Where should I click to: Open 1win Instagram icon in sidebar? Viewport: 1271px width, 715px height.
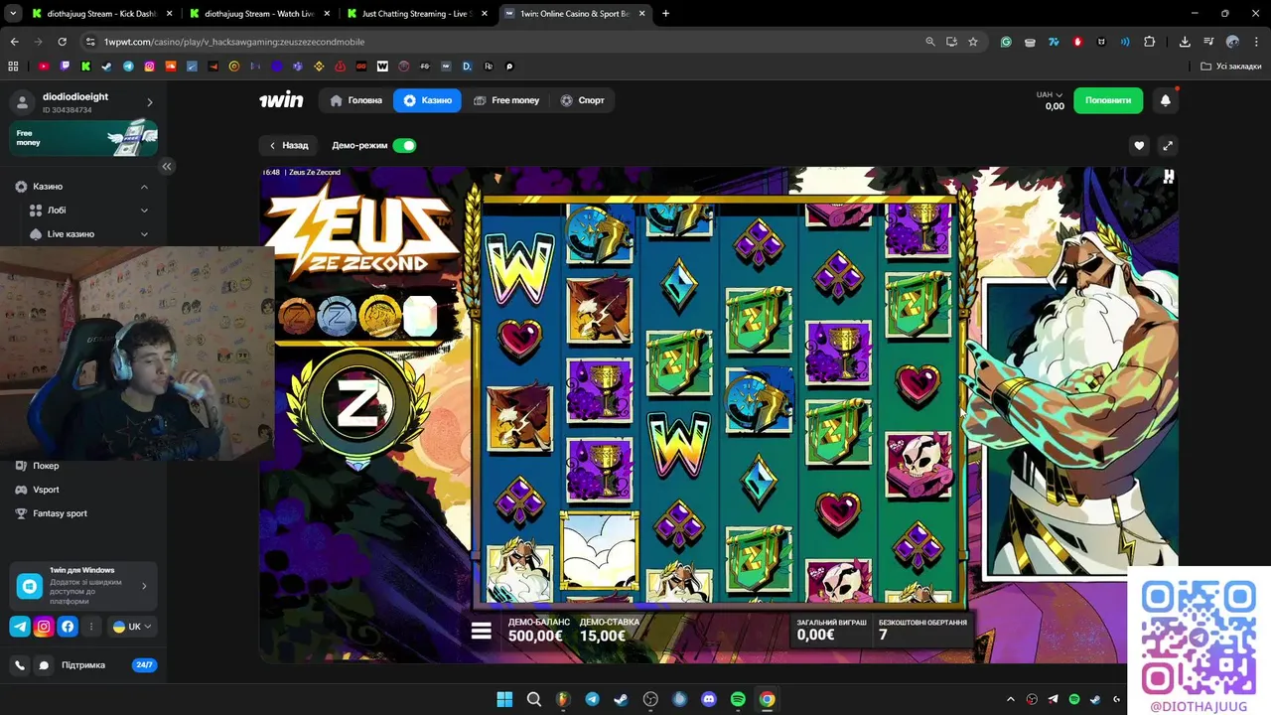[x=44, y=627]
